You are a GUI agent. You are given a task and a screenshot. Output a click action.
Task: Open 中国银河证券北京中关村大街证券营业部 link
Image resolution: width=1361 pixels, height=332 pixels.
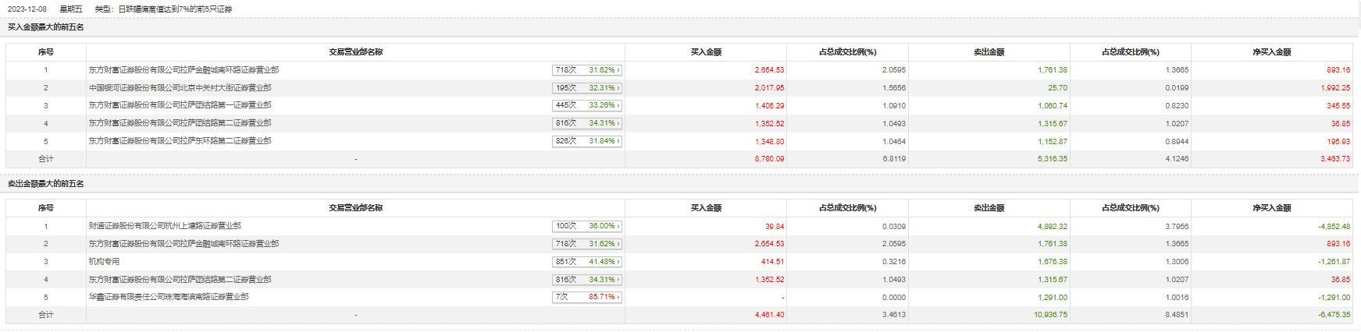click(x=180, y=88)
